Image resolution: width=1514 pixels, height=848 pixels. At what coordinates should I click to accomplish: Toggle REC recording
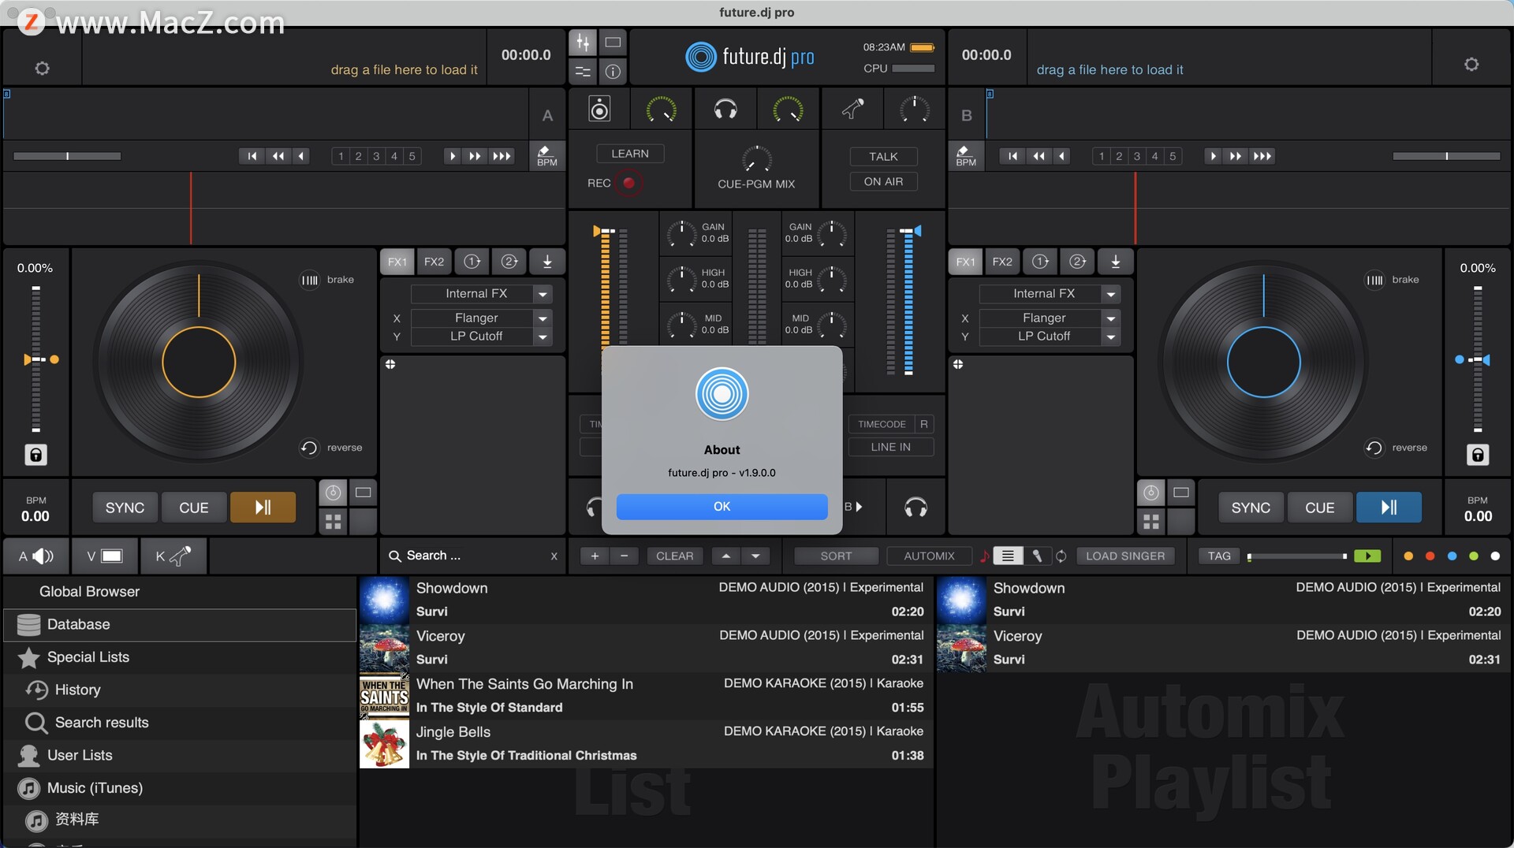click(x=628, y=183)
